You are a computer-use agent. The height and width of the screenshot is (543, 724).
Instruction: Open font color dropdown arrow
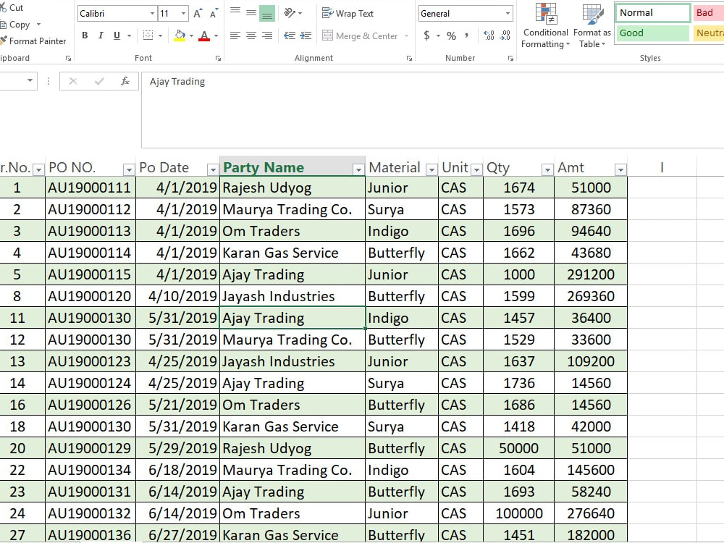click(x=216, y=35)
